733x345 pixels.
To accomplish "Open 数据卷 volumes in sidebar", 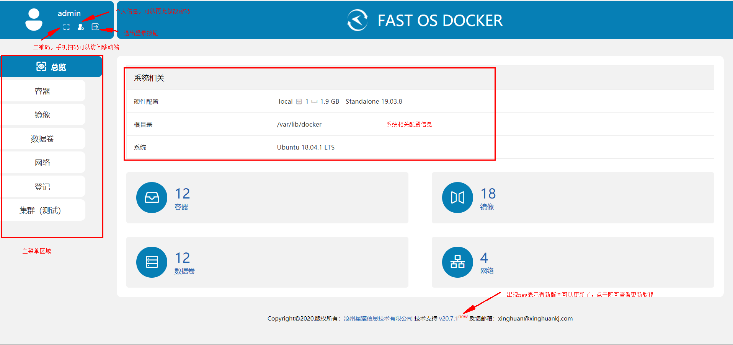I will coord(42,139).
